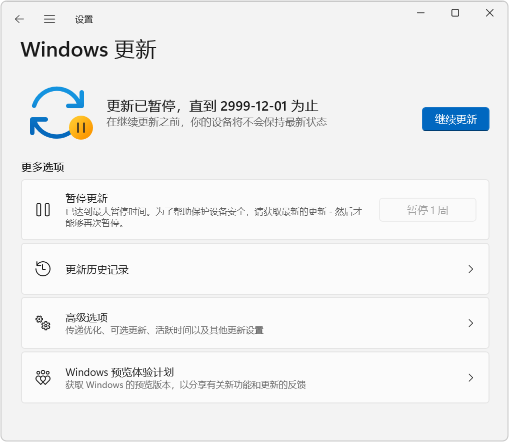Click description 传递优化、可选更新、活跃时间以及其他更新设置
The height and width of the screenshot is (442, 509).
pos(164,330)
